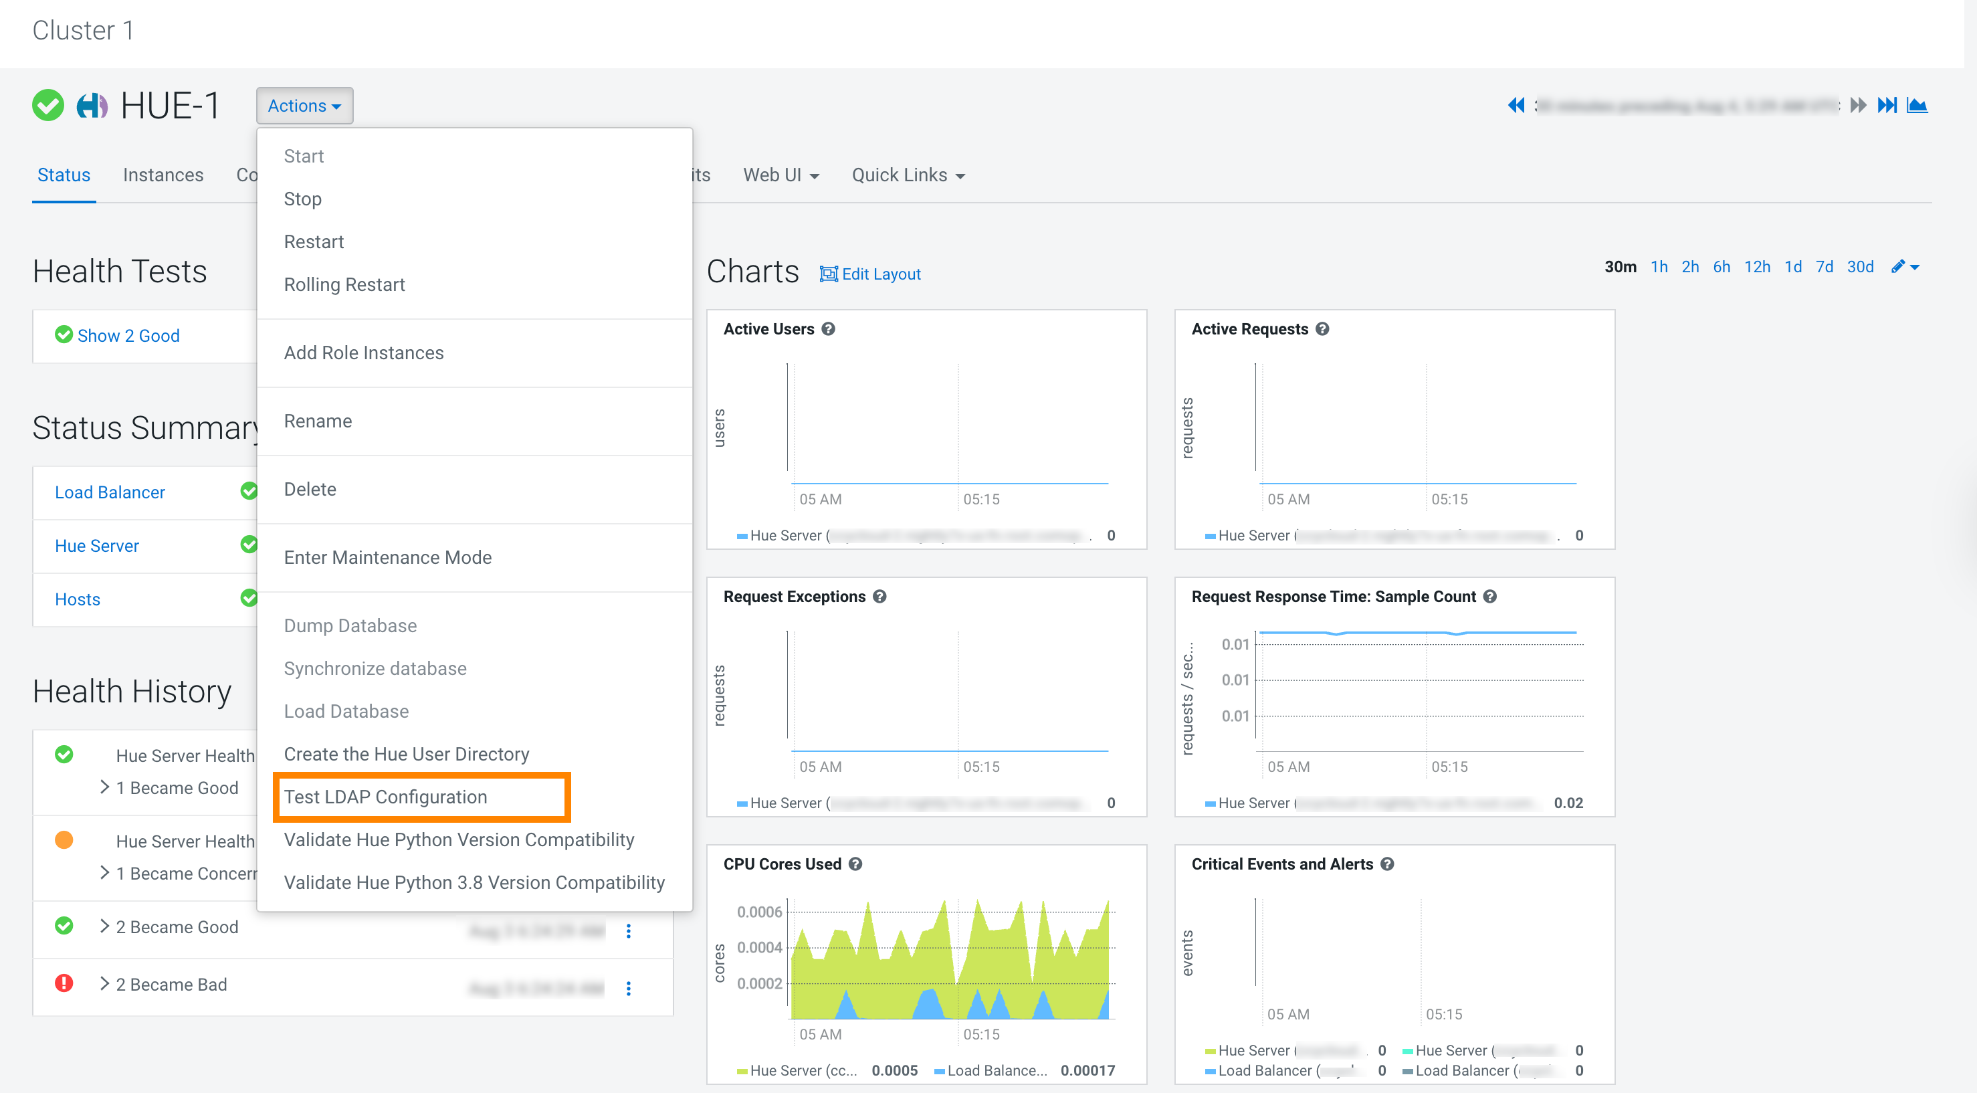The image size is (1977, 1093).
Task: Click the rewind time range double-arrow icon
Action: pos(1516,105)
